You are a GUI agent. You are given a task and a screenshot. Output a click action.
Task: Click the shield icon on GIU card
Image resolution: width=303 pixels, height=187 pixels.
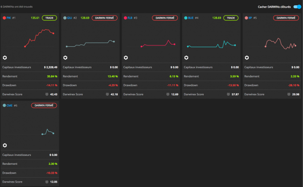(66, 57)
